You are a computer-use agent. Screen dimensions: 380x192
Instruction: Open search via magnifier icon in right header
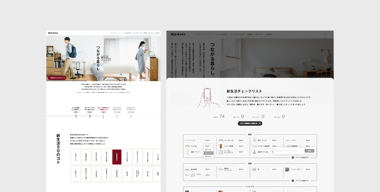(x=325, y=35)
